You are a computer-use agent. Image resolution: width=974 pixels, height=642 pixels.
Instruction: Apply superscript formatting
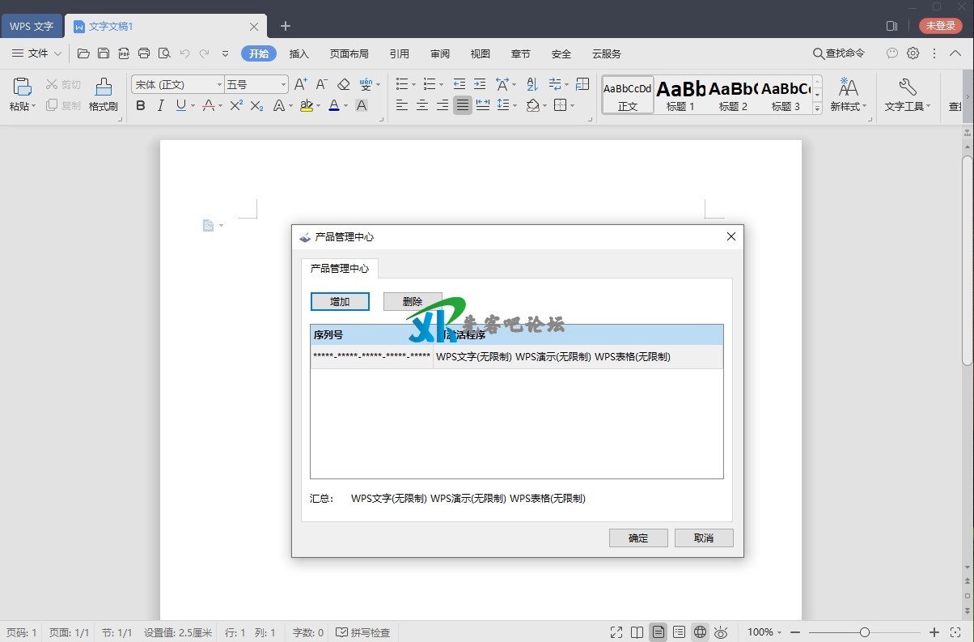(236, 105)
